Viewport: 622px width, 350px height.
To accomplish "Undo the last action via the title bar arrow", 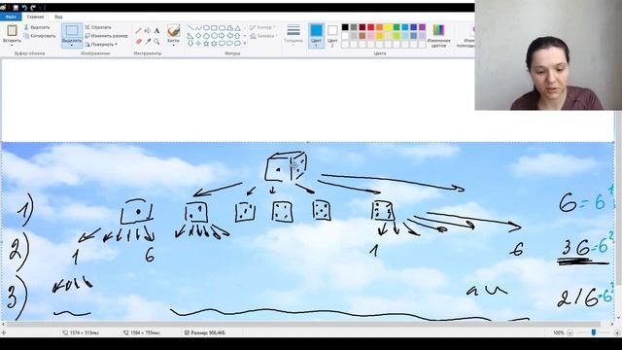I will tap(24, 8).
